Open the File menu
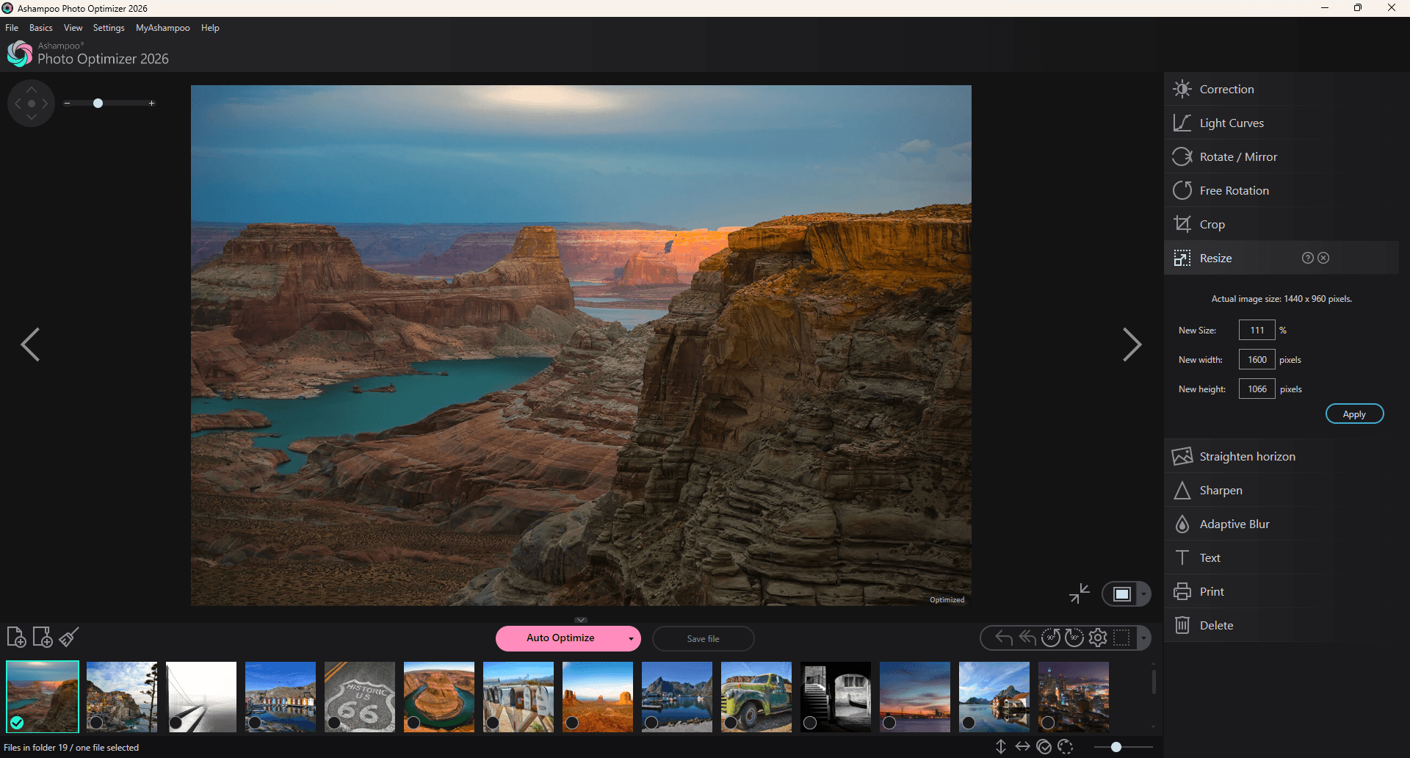The height and width of the screenshot is (758, 1410). click(x=12, y=28)
